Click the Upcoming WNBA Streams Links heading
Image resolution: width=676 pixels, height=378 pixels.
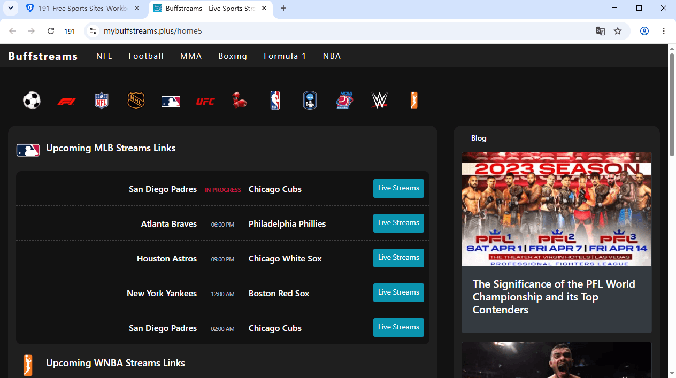coord(116,363)
